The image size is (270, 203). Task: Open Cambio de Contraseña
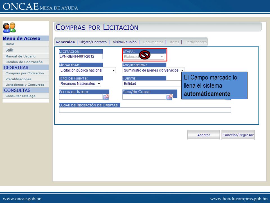tap(24, 62)
